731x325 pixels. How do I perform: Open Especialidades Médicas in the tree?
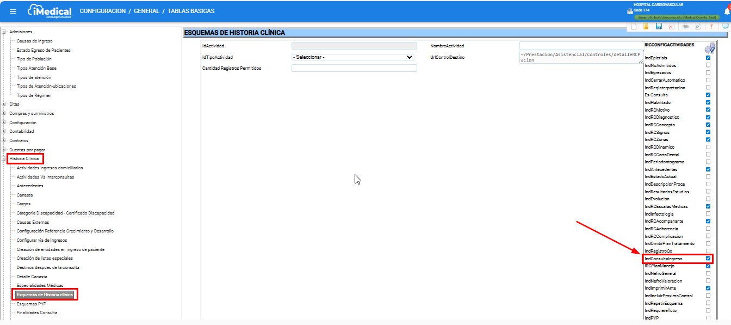pos(40,285)
